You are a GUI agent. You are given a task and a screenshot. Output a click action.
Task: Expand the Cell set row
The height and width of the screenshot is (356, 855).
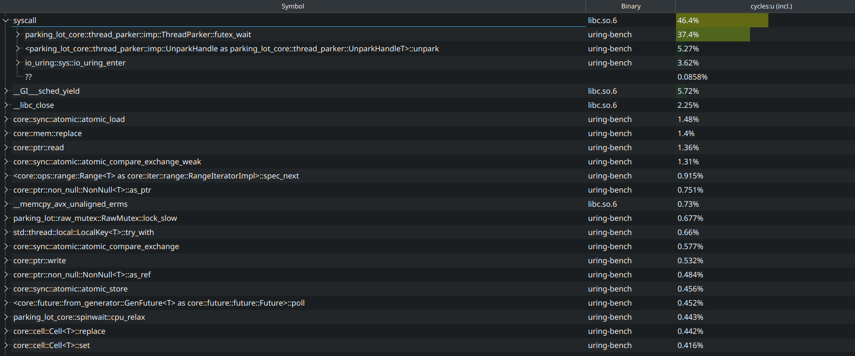coord(6,345)
